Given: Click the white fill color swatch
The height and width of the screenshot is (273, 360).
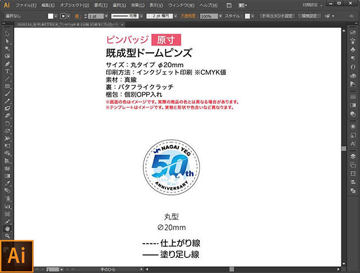Looking at the screenshot, I should 51,16.
